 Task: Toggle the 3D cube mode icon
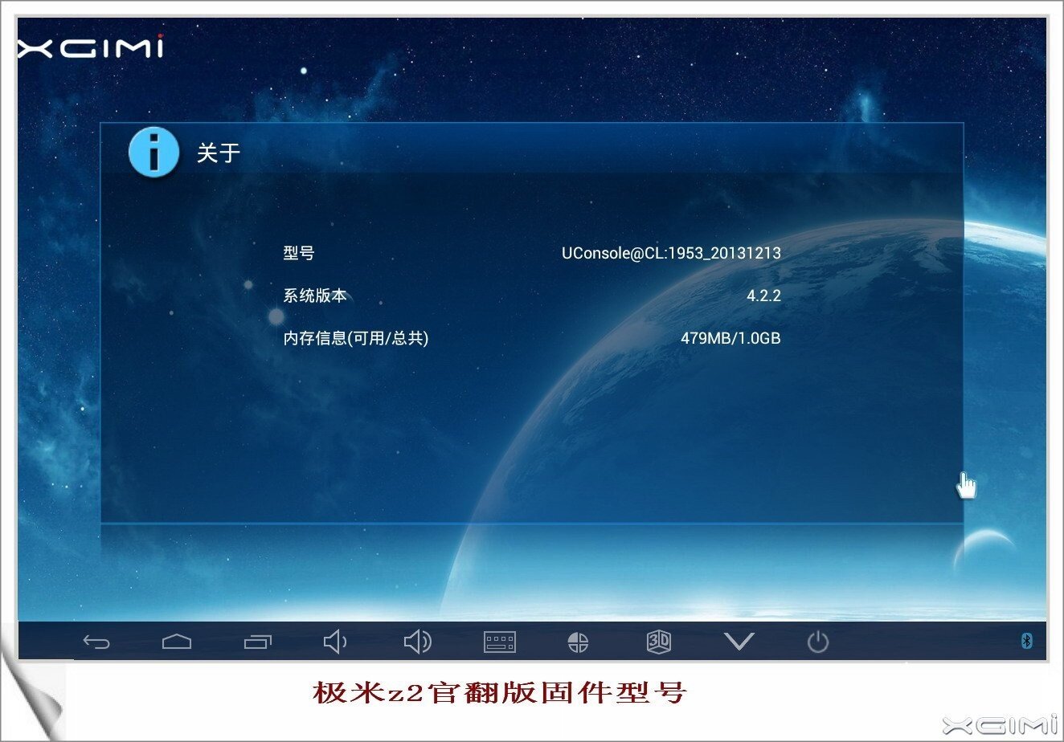658,642
